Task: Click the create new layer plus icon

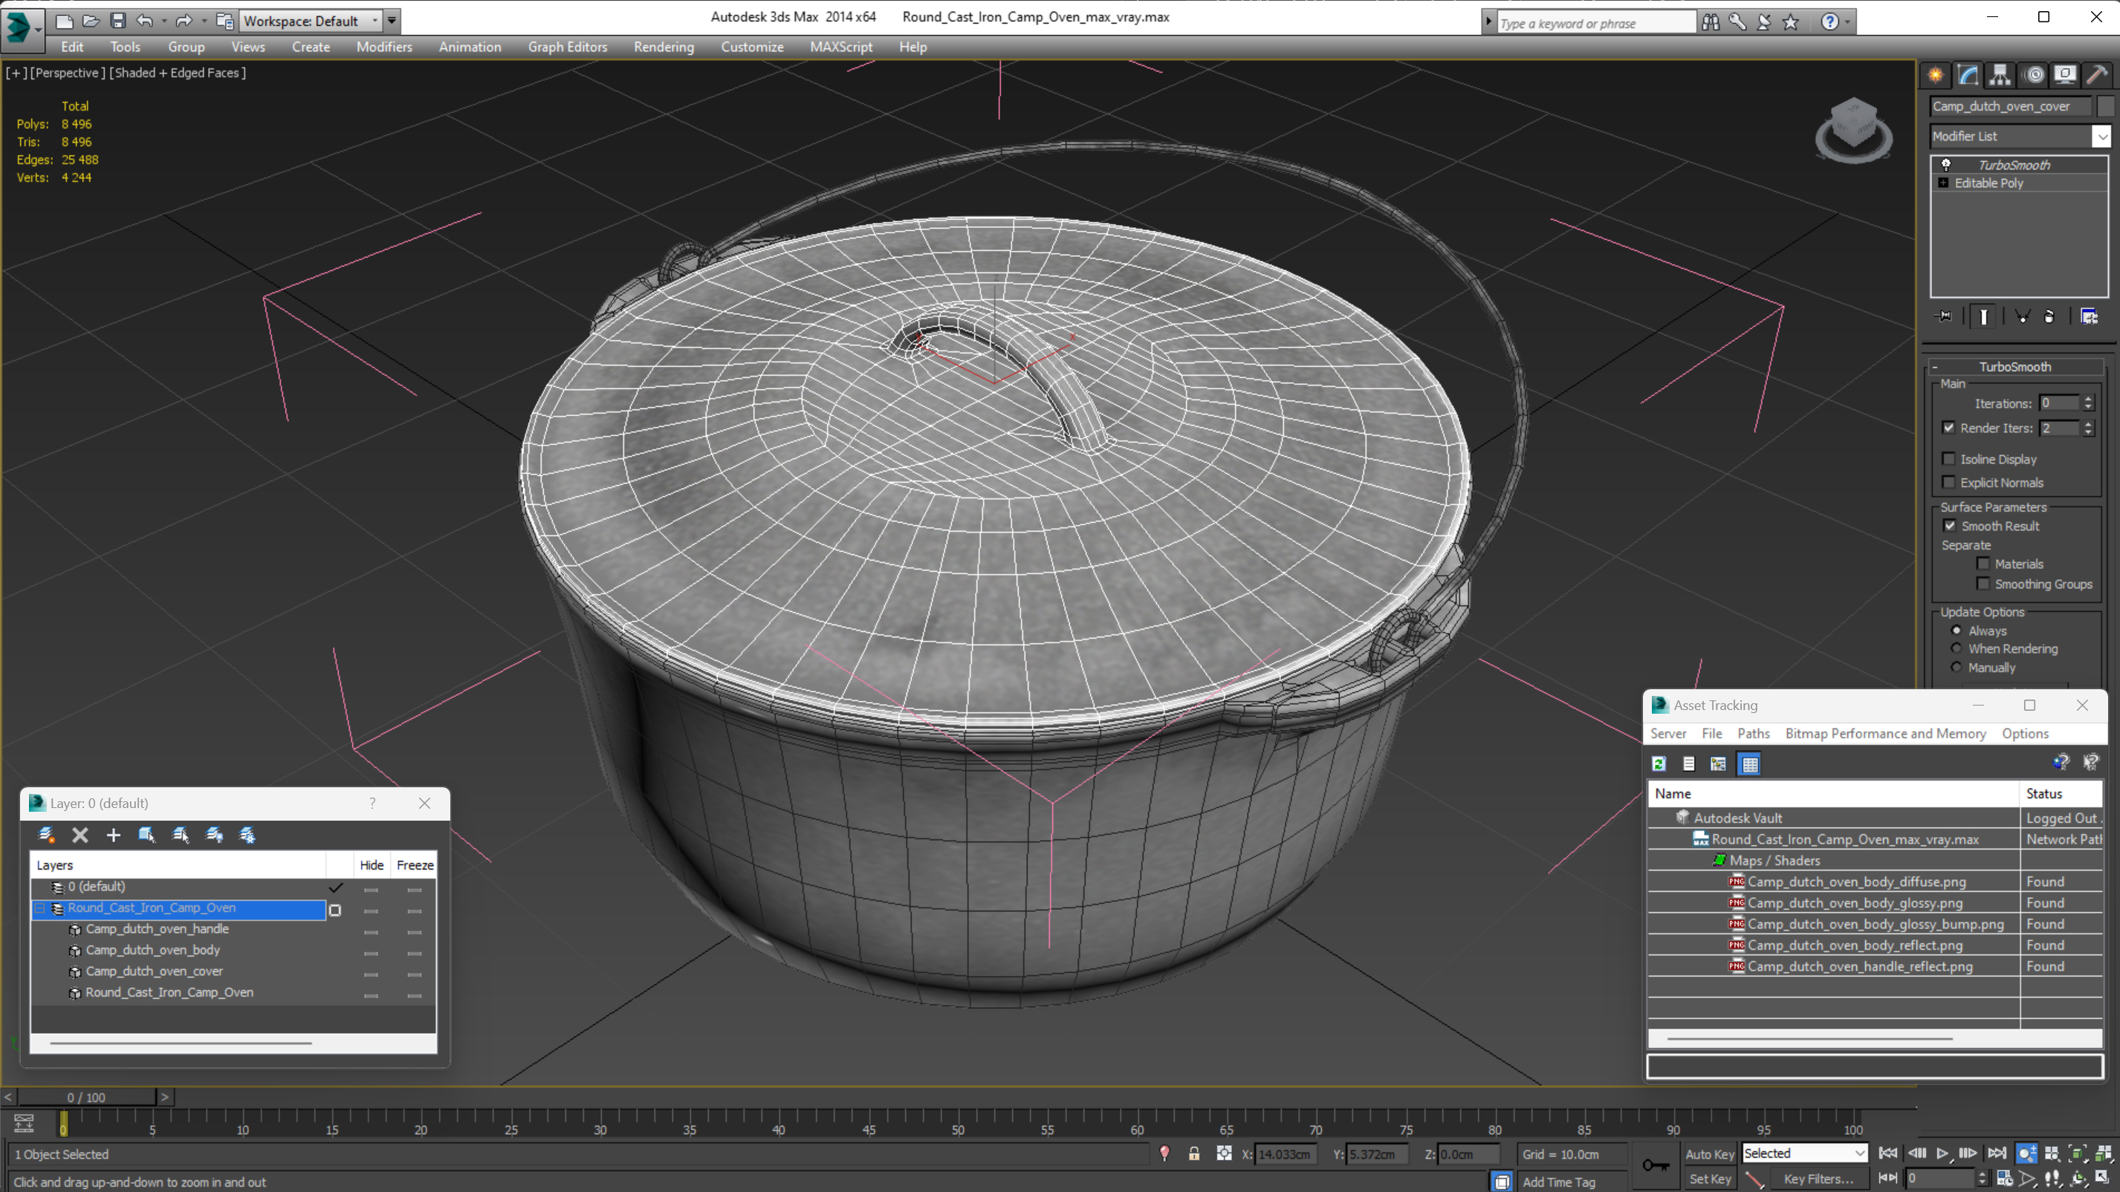Action: (x=114, y=835)
